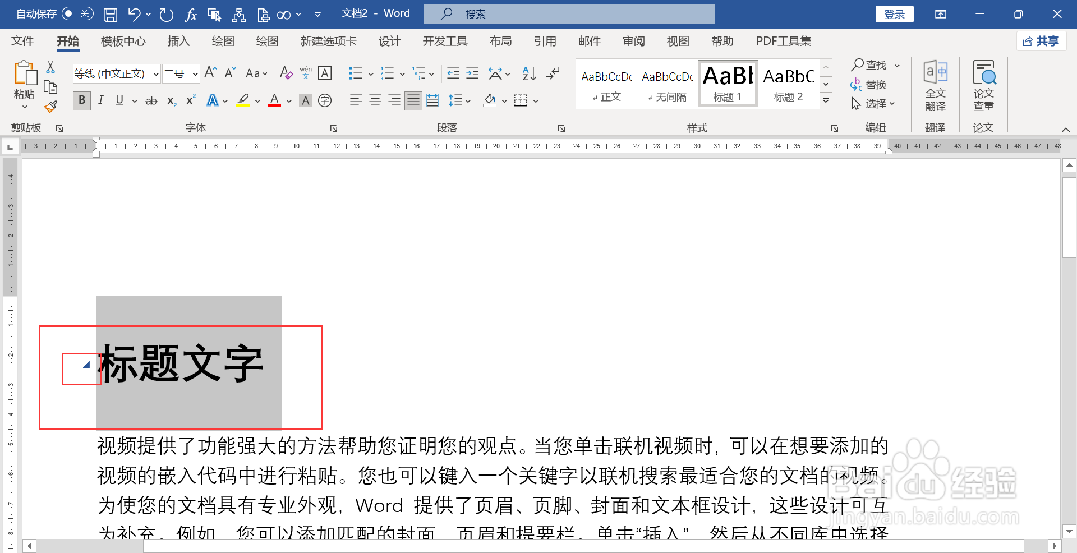Toggle the 自动保存 autosave switch

[x=77, y=13]
